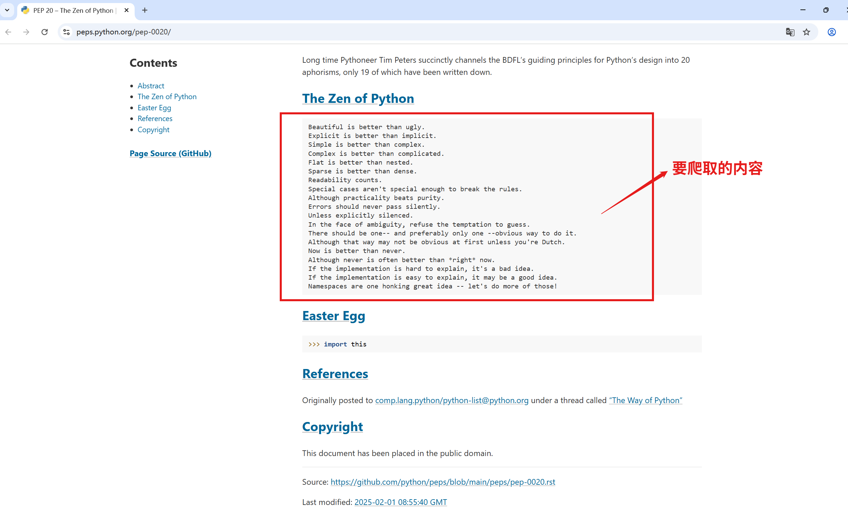Click The Zen of Python heading link

click(x=358, y=98)
